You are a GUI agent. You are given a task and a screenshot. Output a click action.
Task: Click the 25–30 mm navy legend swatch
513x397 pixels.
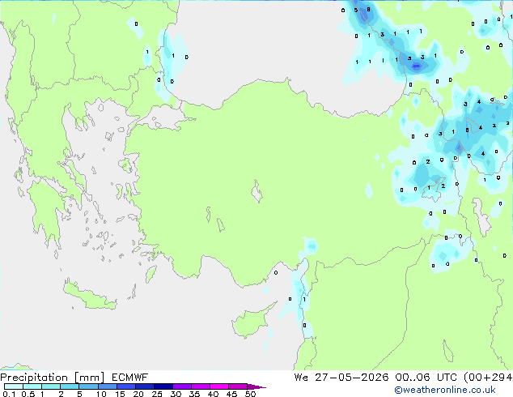click(x=163, y=386)
